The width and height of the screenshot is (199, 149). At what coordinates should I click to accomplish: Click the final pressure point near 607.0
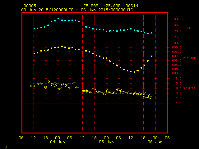pyautogui.click(x=151, y=56)
